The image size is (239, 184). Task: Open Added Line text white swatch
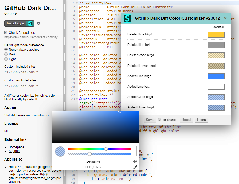(x=216, y=87)
